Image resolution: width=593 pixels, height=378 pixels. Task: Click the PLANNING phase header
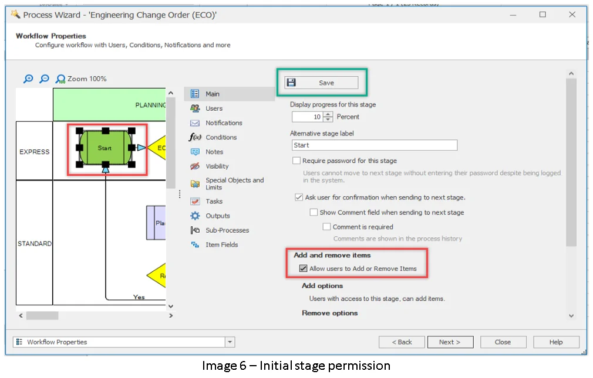point(109,104)
